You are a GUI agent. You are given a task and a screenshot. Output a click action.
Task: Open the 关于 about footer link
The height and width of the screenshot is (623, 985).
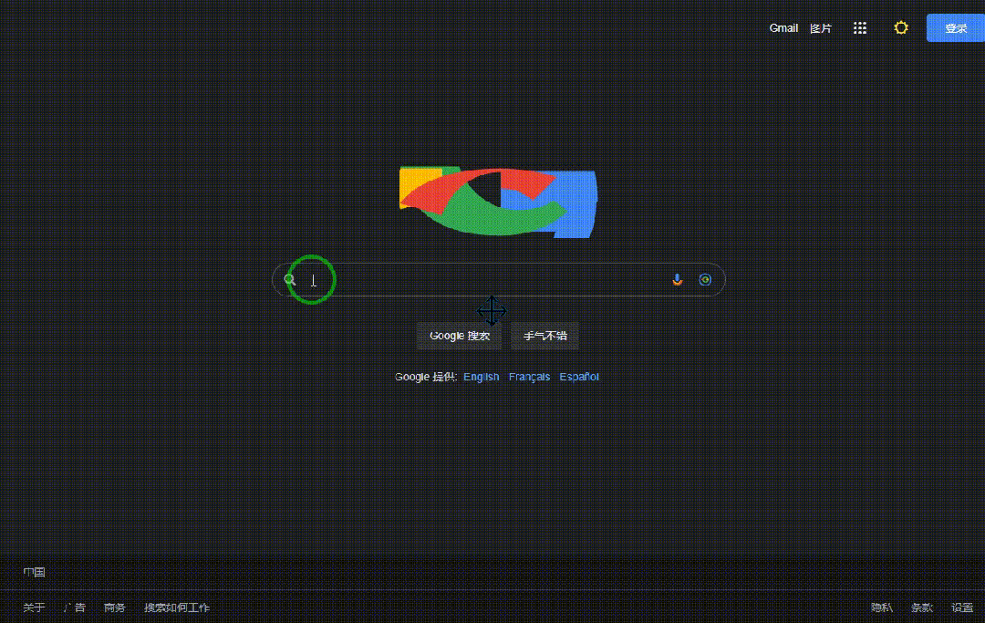(34, 607)
